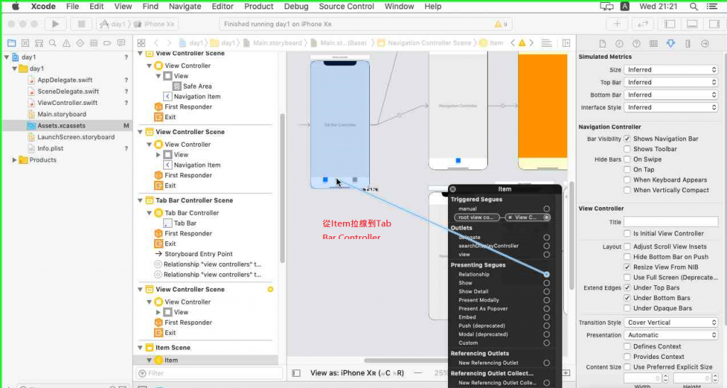Viewport: 727px width, 388px height.
Task: Toggle the debug area visibility button
Action: (692, 24)
